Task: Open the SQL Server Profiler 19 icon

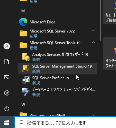Action: pyautogui.click(x=26, y=80)
